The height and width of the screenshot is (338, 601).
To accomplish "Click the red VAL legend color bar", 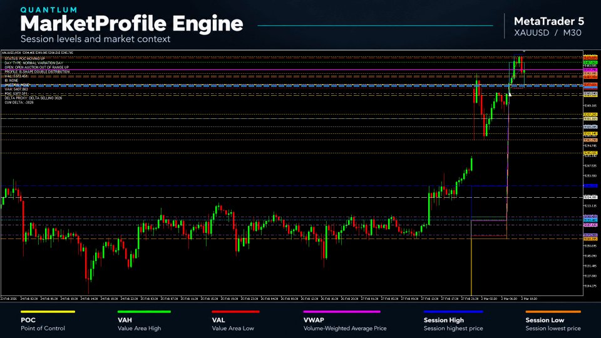I will pos(236,312).
